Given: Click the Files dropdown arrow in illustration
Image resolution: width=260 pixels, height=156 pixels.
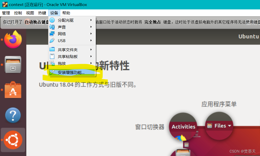Looking at the screenshot, I should coord(230,126).
